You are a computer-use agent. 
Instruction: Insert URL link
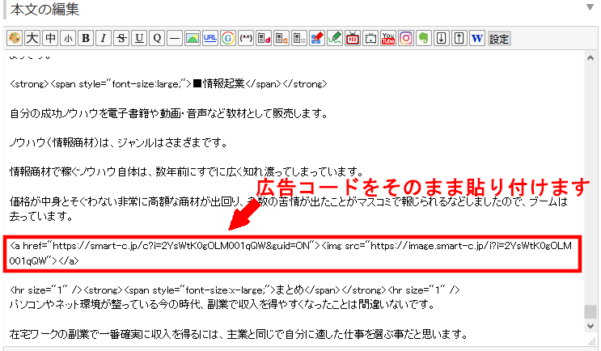[210, 38]
